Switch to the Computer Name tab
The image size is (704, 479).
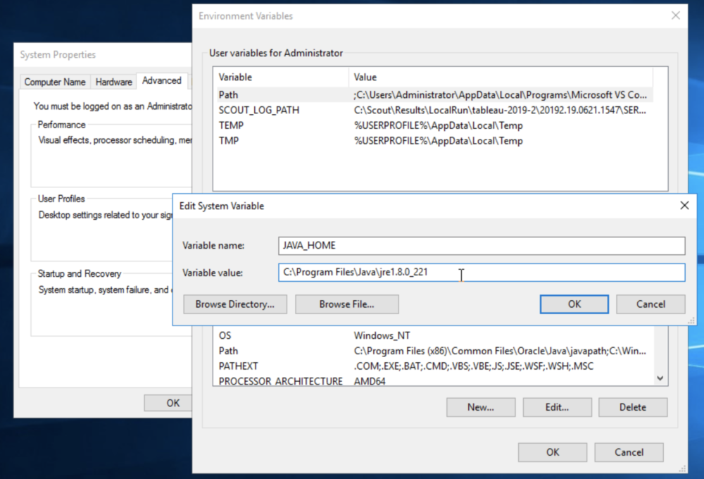pos(55,82)
